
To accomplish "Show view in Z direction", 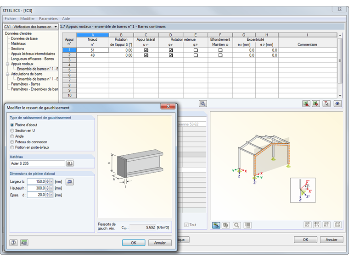I will (326, 225).
